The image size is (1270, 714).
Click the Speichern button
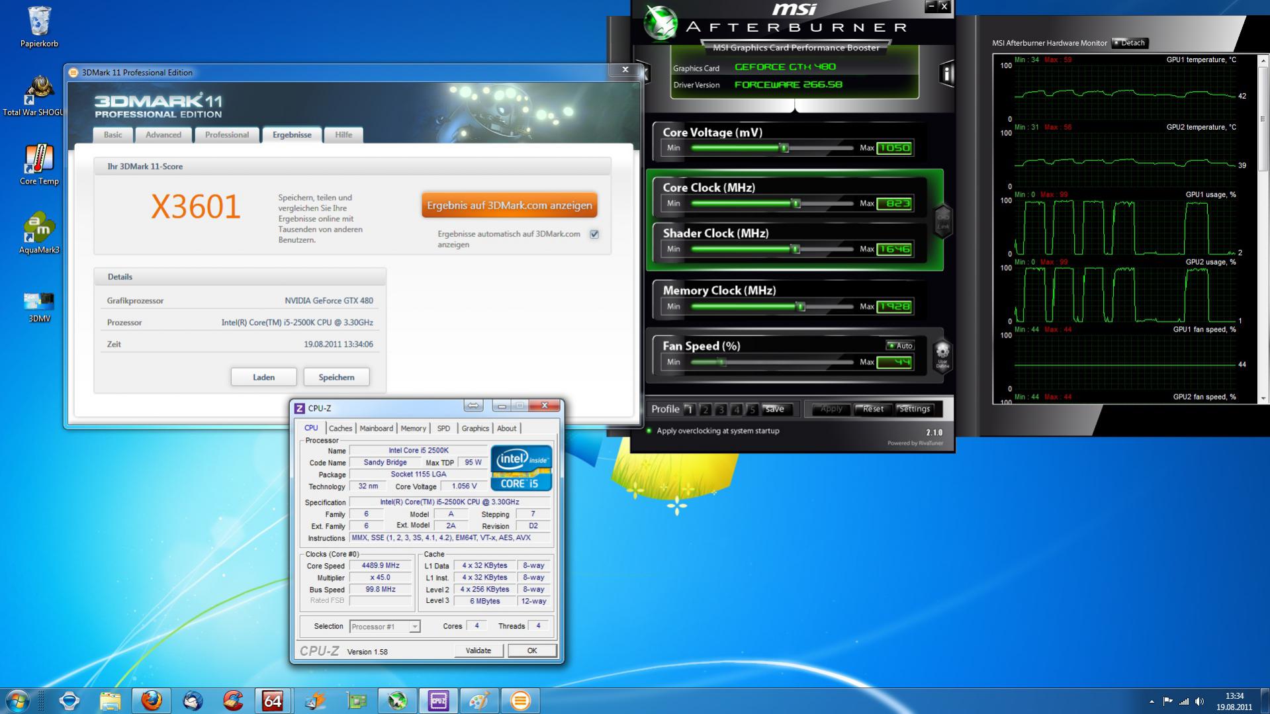tap(336, 377)
